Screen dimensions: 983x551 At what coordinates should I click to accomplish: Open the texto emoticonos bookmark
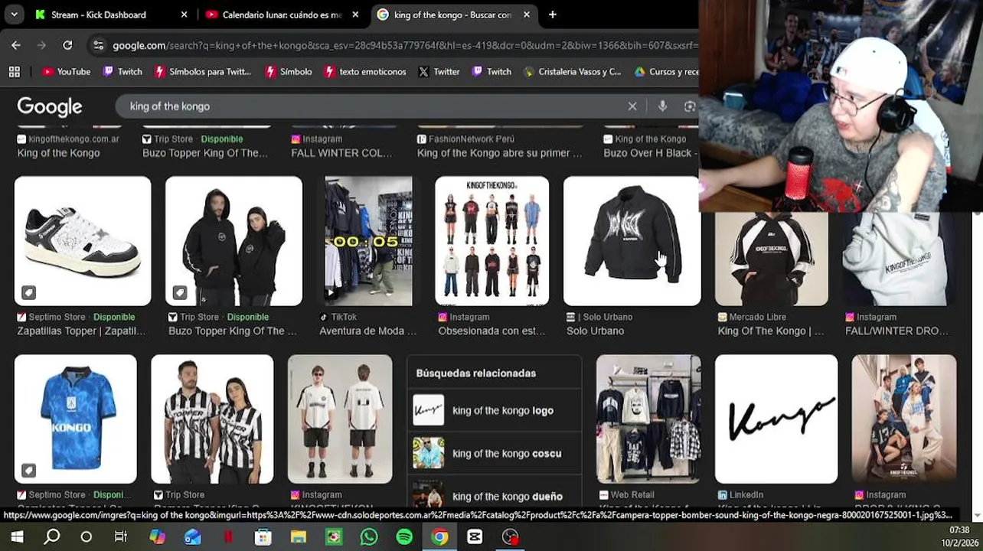point(365,71)
